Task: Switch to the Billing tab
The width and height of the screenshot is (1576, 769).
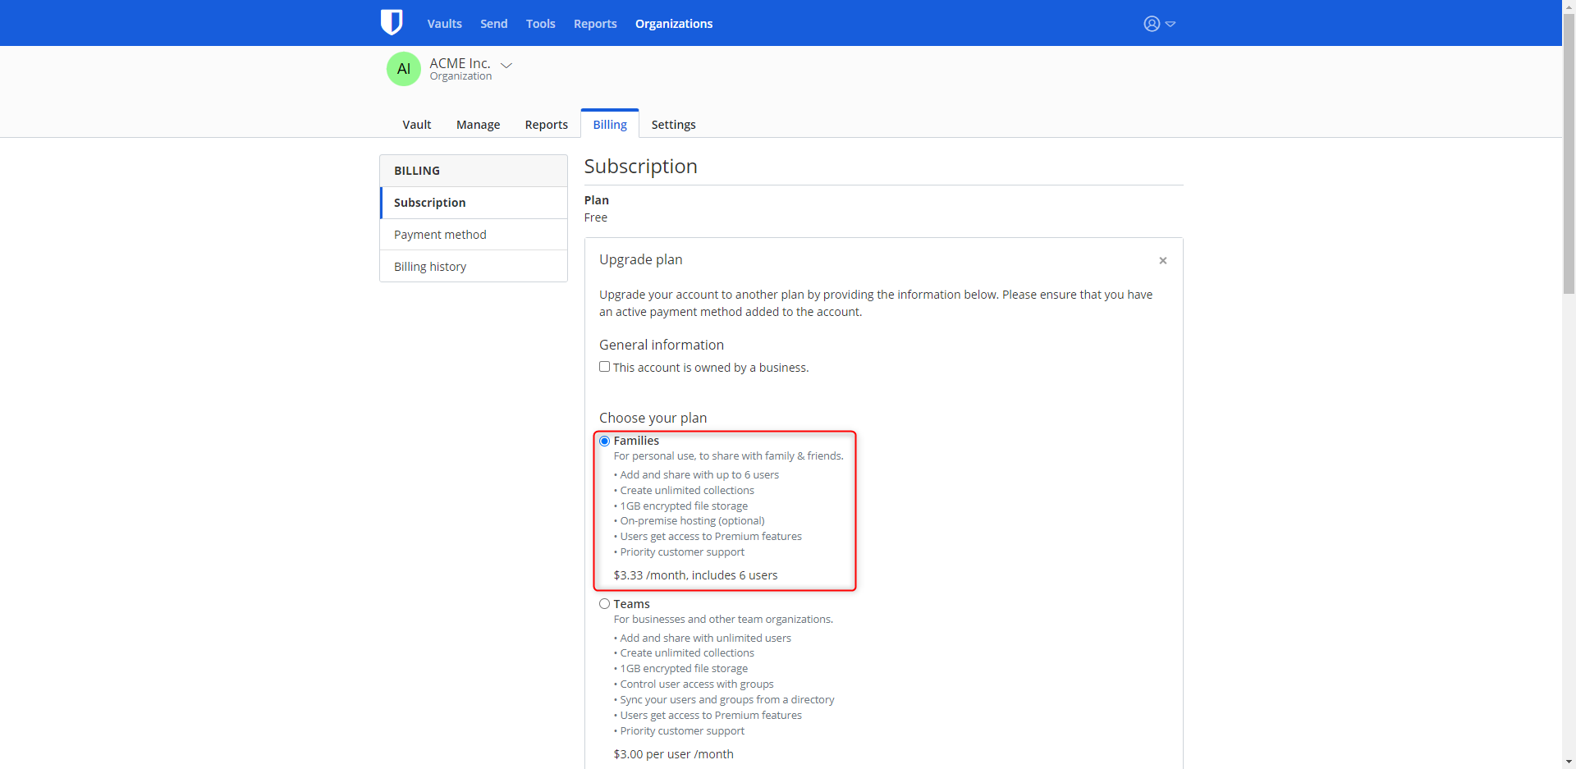Action: pos(610,124)
